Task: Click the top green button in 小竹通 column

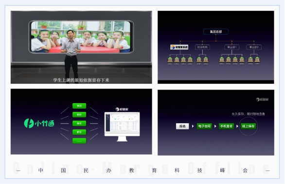Action: pos(79,106)
